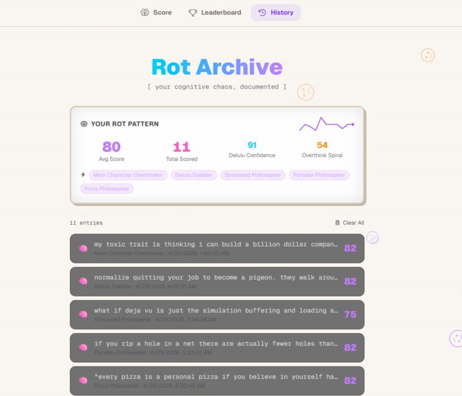Screen dimensions: 462x396
Task: Click the brain icon on 'deja vu' row
Action: [83, 314]
